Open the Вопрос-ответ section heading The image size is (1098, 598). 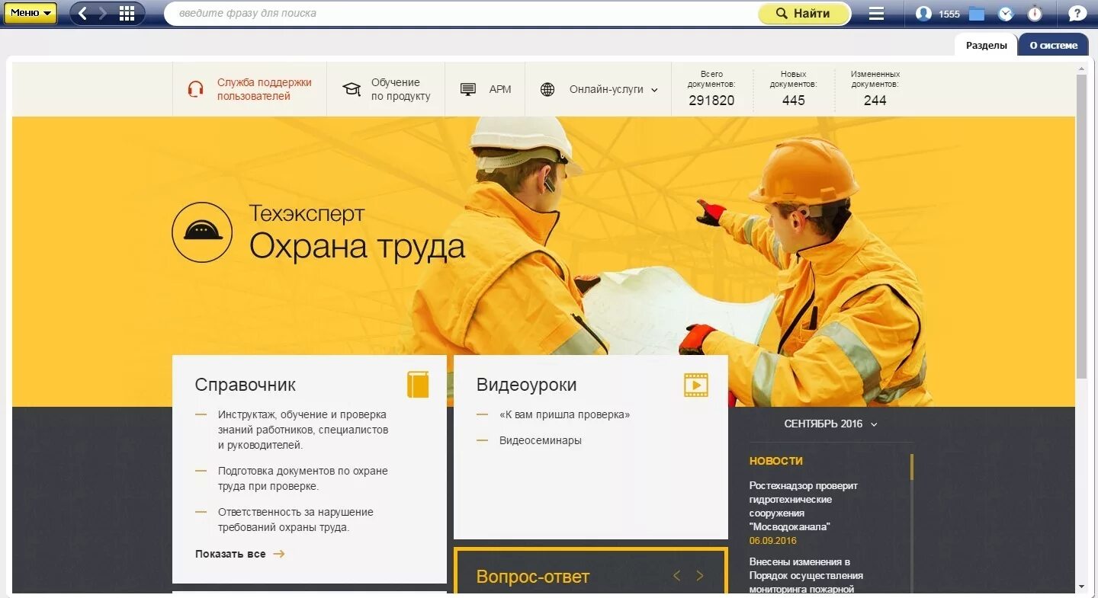(x=533, y=577)
